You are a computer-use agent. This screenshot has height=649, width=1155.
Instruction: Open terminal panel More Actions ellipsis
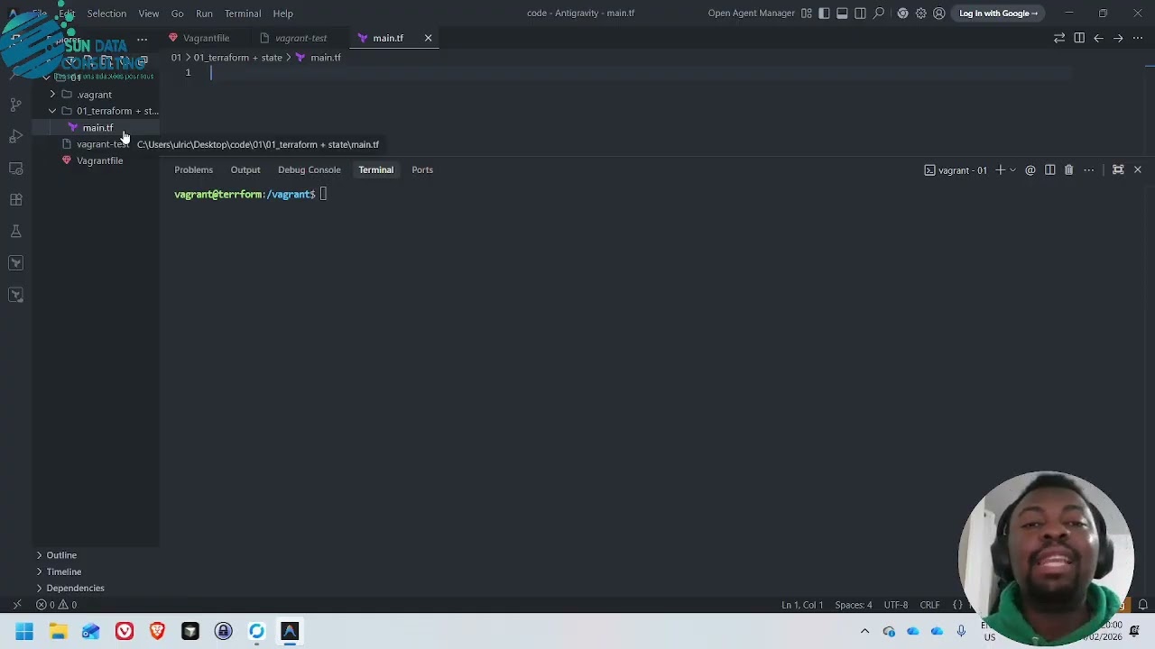[x=1089, y=169]
